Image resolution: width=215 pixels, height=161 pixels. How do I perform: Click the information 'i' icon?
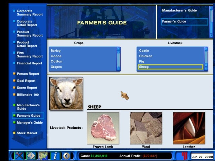(55, 156)
